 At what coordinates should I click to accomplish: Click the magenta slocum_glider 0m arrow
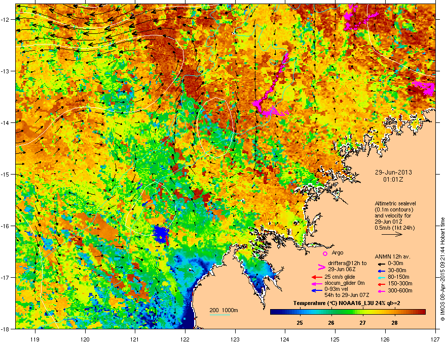coord(316,284)
